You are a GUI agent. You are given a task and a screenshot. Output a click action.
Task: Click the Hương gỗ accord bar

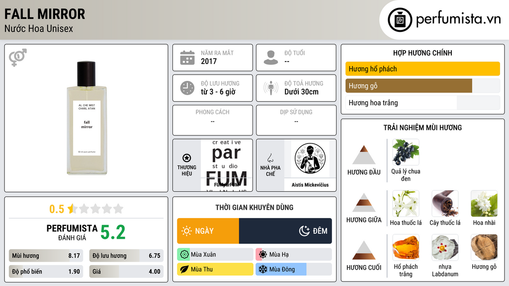[x=423, y=85]
